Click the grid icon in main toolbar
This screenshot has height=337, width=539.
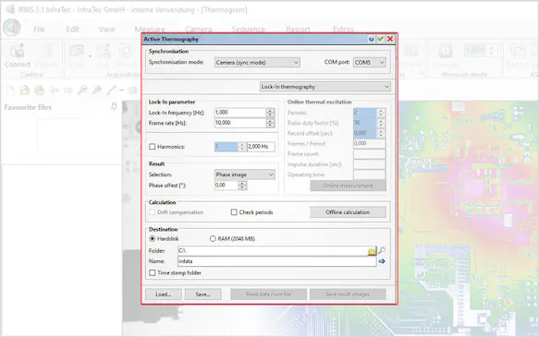[132, 90]
